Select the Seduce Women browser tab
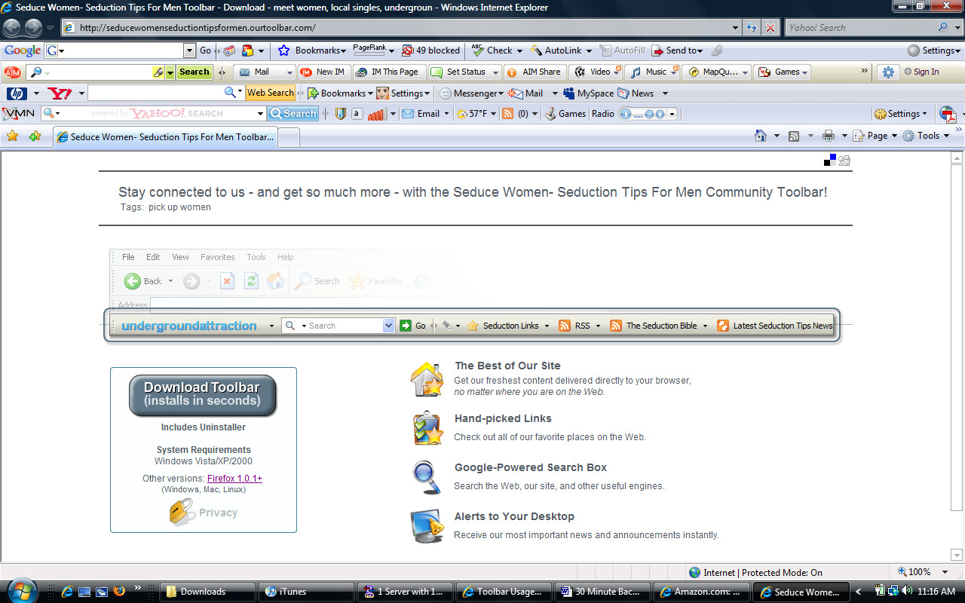The width and height of the screenshot is (965, 603). (x=166, y=137)
